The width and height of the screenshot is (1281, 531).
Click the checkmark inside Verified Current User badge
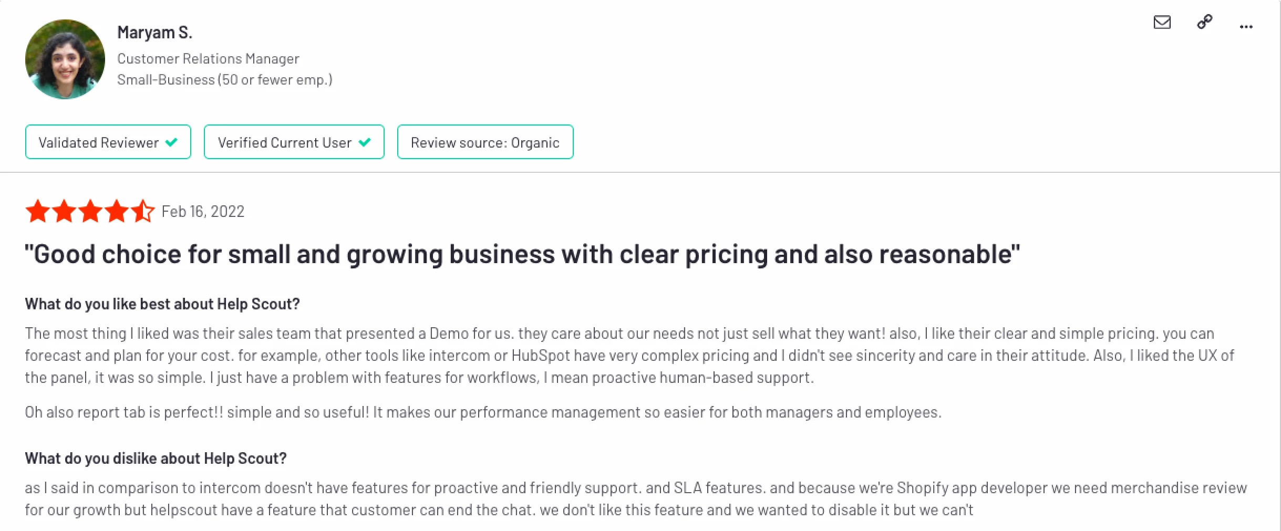tap(365, 142)
